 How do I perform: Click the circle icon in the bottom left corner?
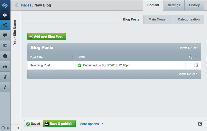pos(3,128)
